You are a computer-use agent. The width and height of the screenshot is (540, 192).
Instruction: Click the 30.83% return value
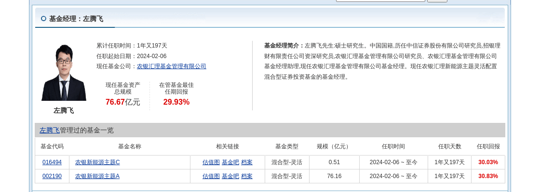(x=488, y=176)
